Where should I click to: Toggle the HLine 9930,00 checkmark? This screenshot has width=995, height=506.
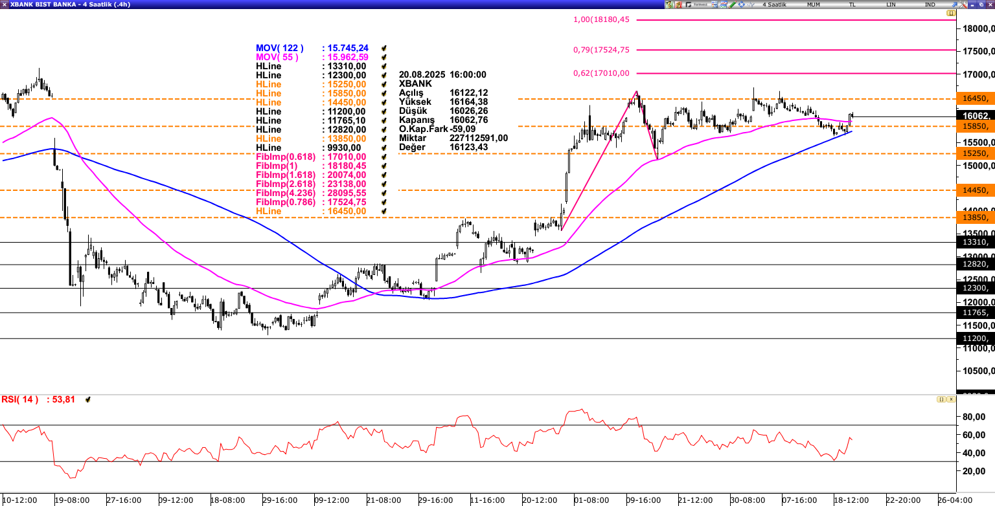[x=384, y=148]
